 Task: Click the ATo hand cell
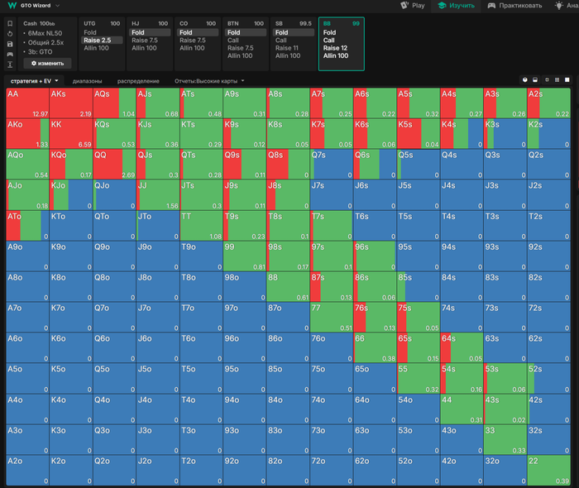click(x=27, y=226)
